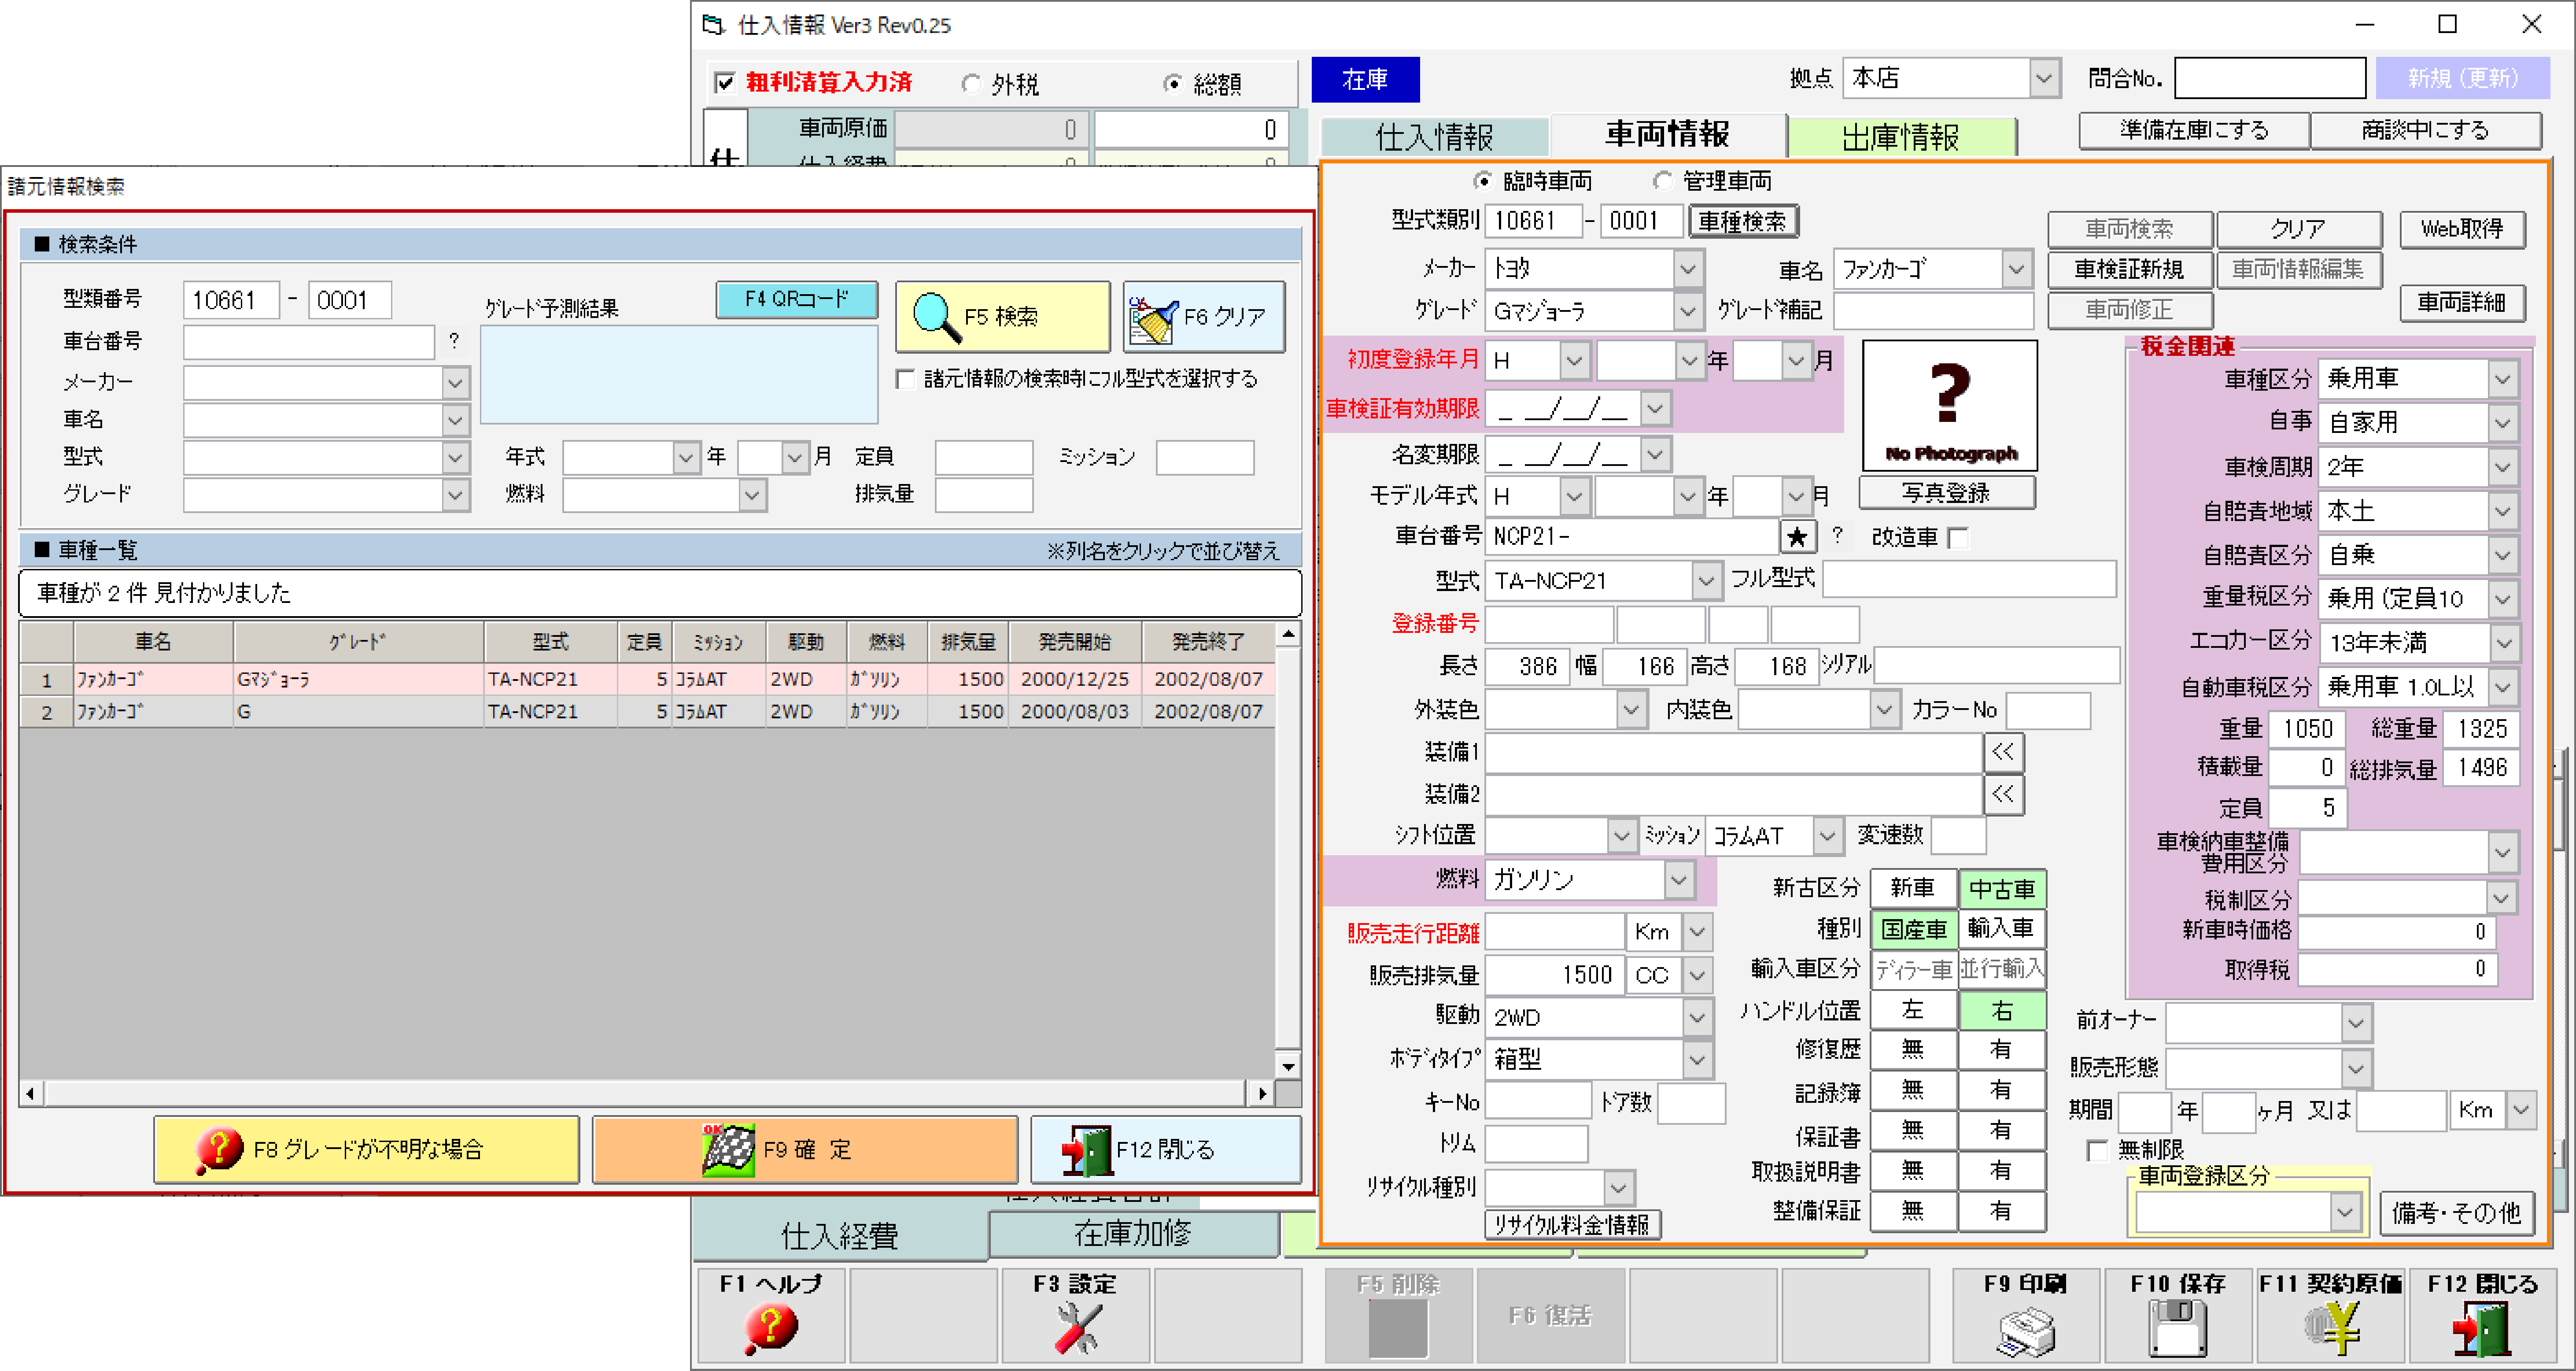This screenshot has width=2576, height=1371.
Task: Click F9 確定 checkered flag button
Action: click(805, 1149)
